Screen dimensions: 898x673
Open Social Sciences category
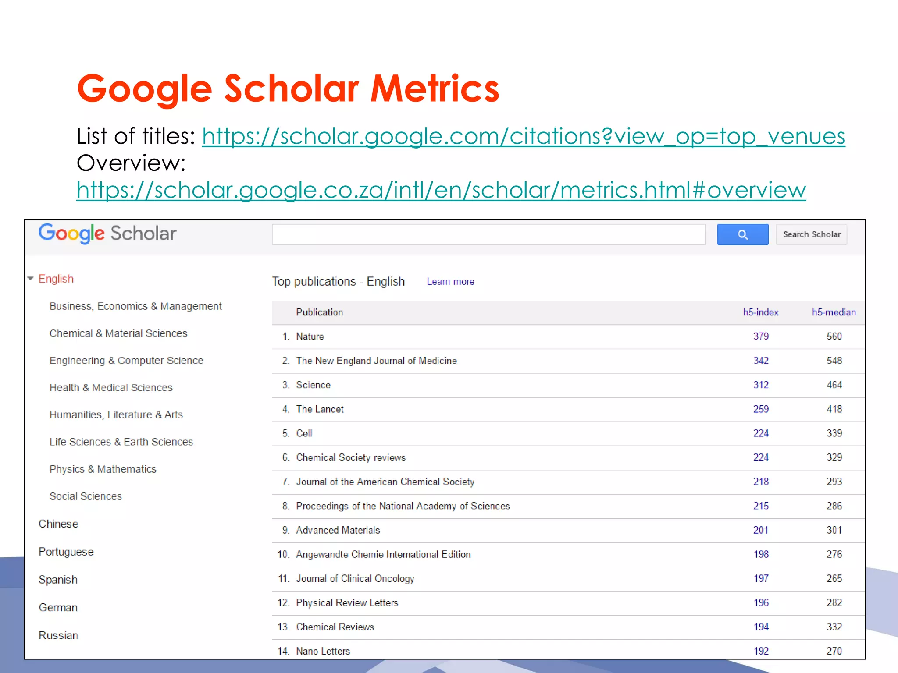86,496
